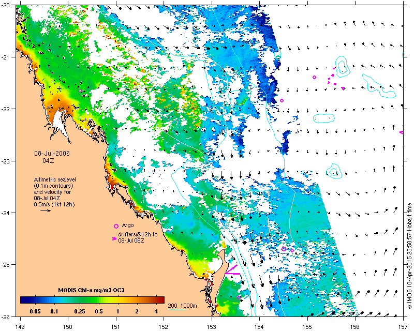Click the 'Argo' legend label
The width and height of the screenshot is (414, 331).
(x=128, y=225)
